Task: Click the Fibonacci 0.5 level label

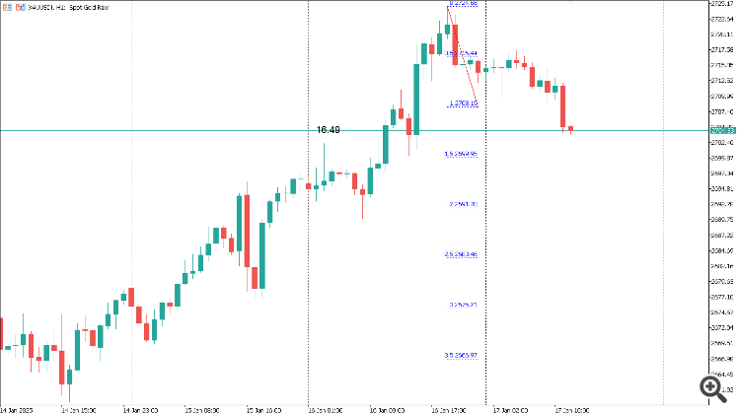Action: 462,53
